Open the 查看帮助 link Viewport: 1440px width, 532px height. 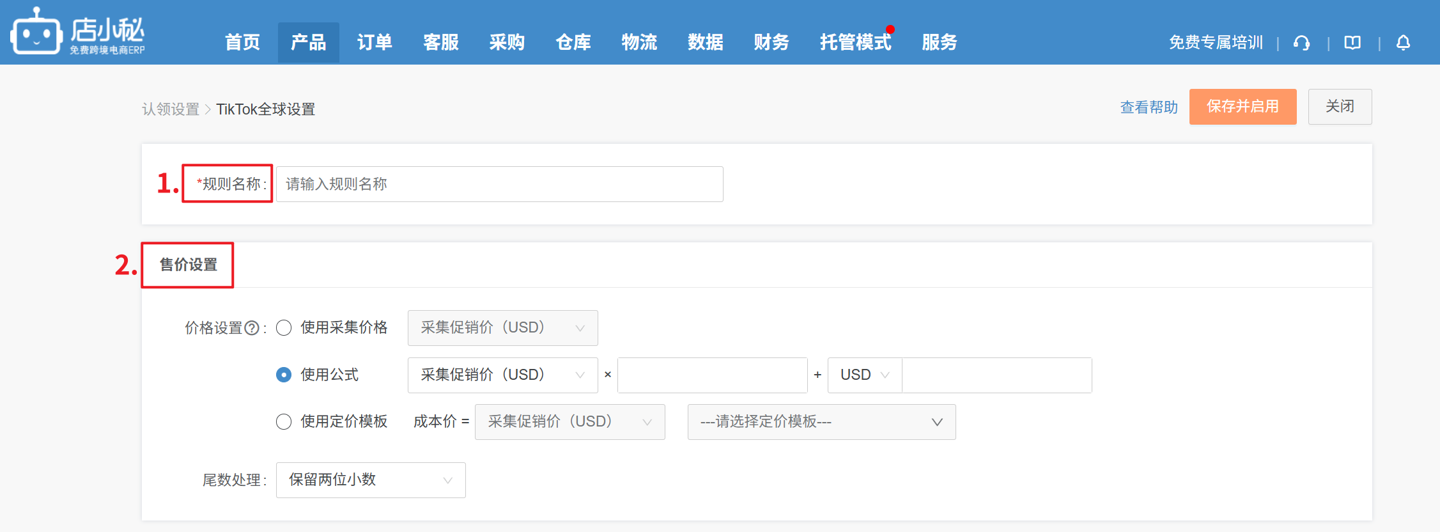[x=1149, y=107]
